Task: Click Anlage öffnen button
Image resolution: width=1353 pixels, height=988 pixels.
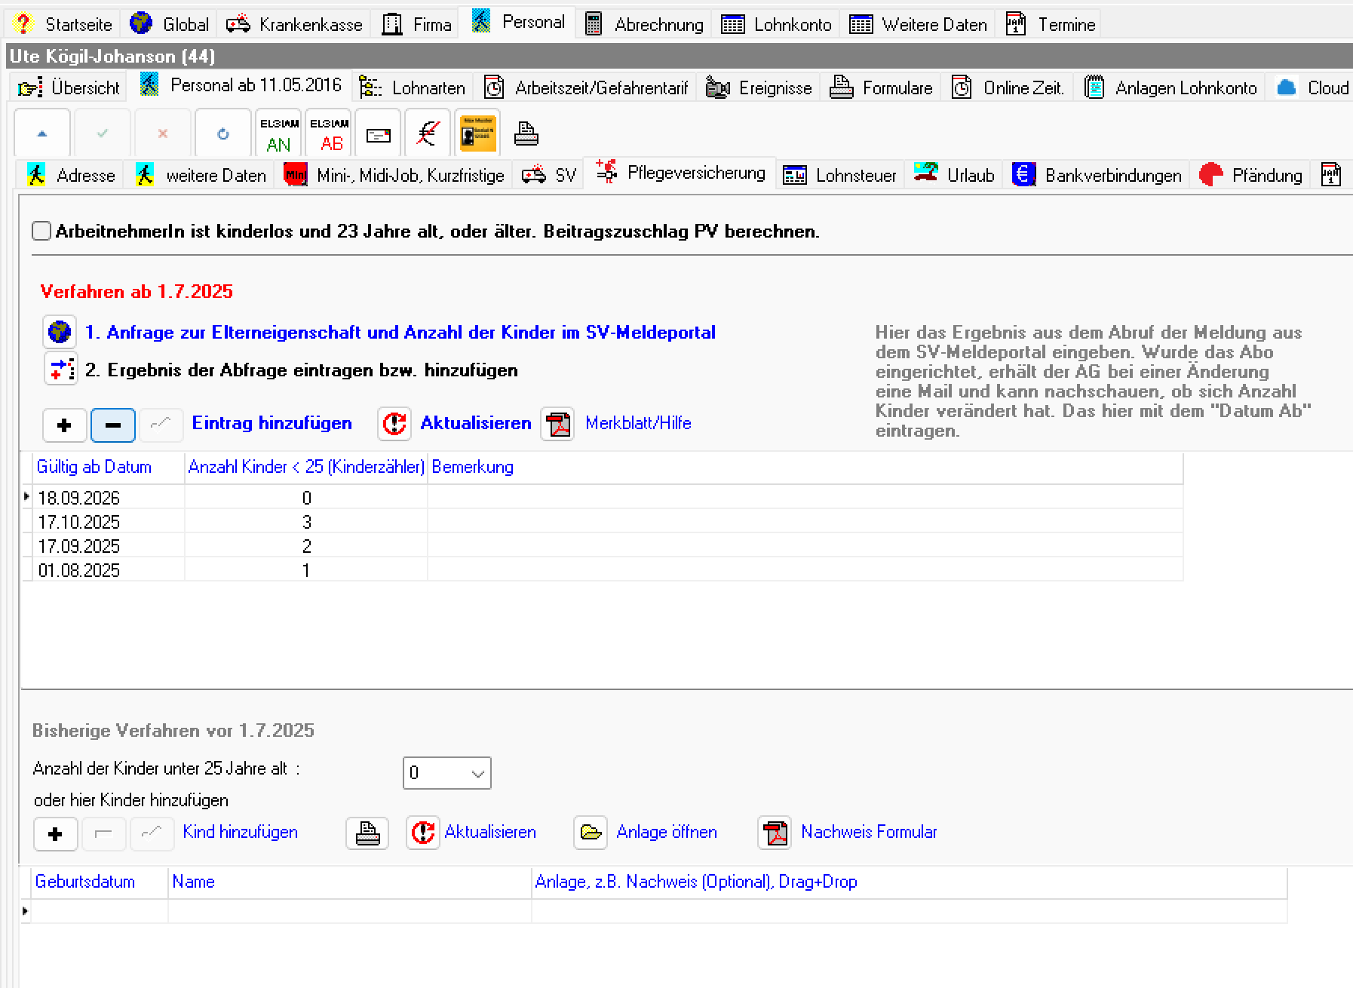Action: pos(666,832)
